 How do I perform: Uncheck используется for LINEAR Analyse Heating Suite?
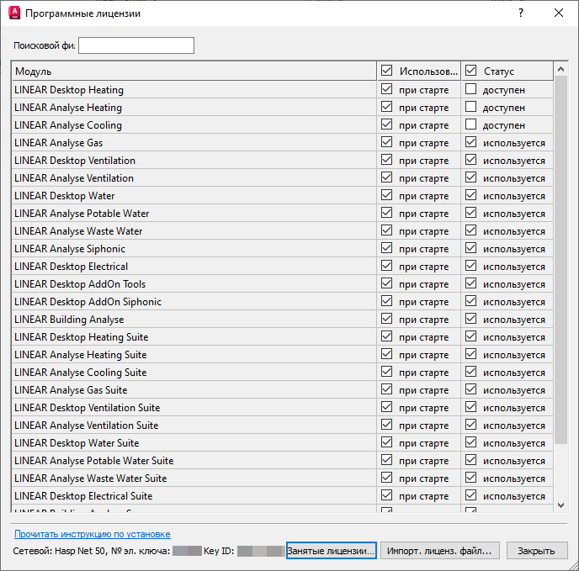pos(470,354)
